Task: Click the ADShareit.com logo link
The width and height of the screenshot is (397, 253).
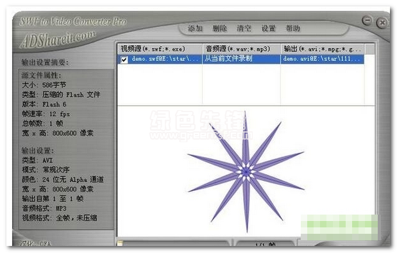Action: pos(58,40)
